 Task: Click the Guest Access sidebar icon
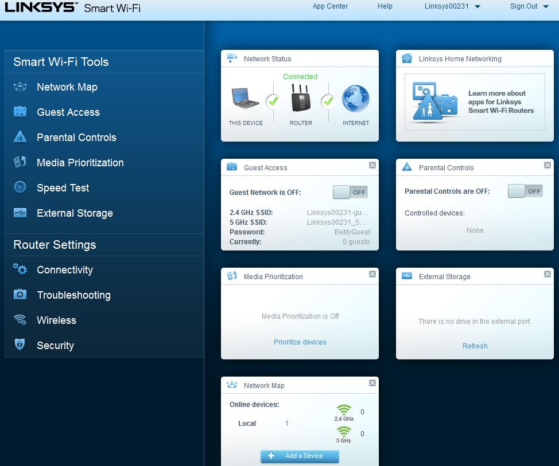[x=20, y=112]
